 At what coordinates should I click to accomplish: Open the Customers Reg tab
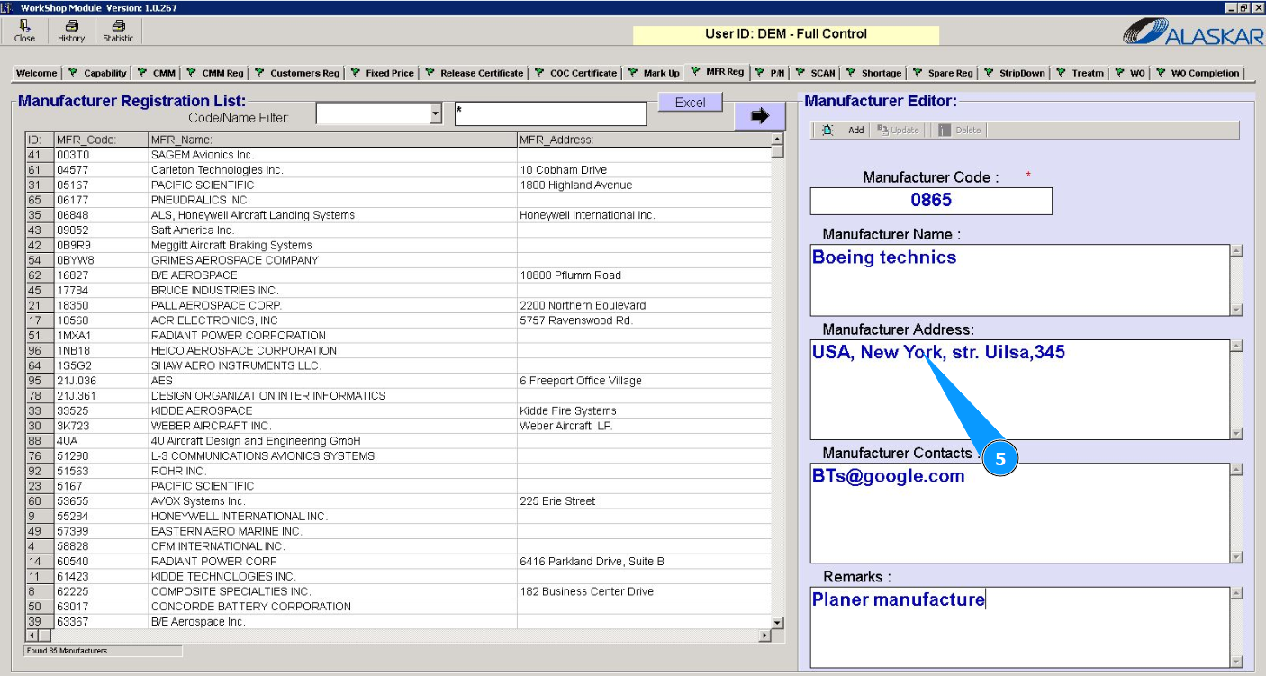pos(296,73)
